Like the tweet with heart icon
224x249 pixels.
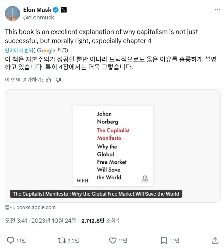113,240
